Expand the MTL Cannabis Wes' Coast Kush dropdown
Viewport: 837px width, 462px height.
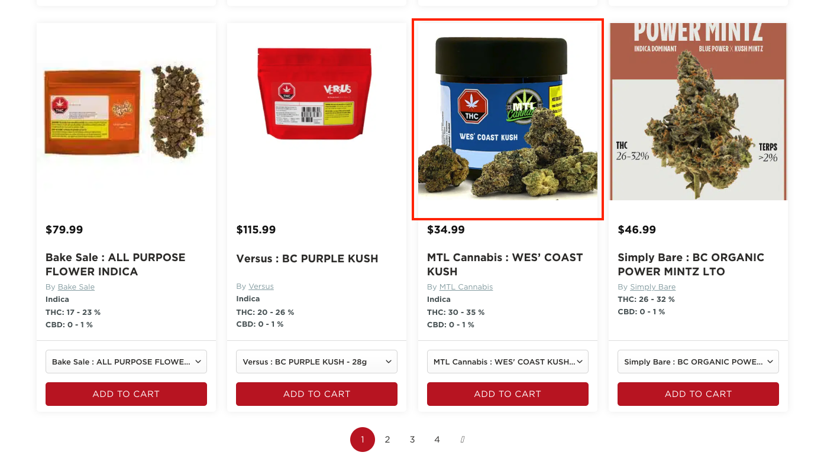(x=508, y=362)
